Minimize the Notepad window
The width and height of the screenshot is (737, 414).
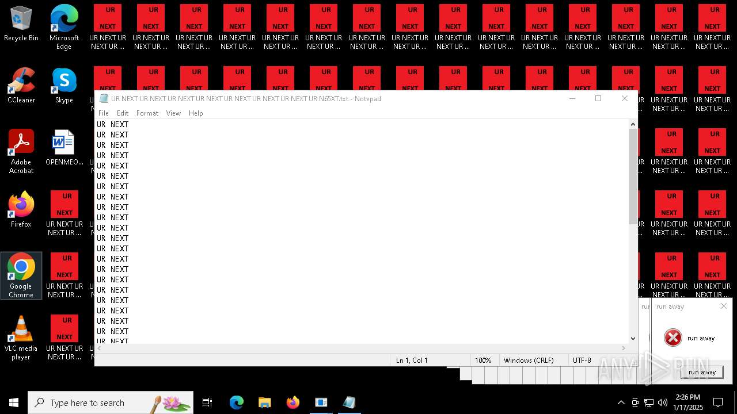(x=572, y=98)
